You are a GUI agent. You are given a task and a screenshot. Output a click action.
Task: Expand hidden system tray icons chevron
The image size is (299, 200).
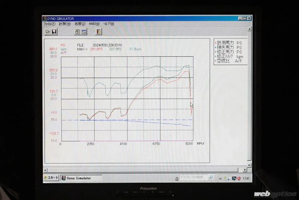220,178
